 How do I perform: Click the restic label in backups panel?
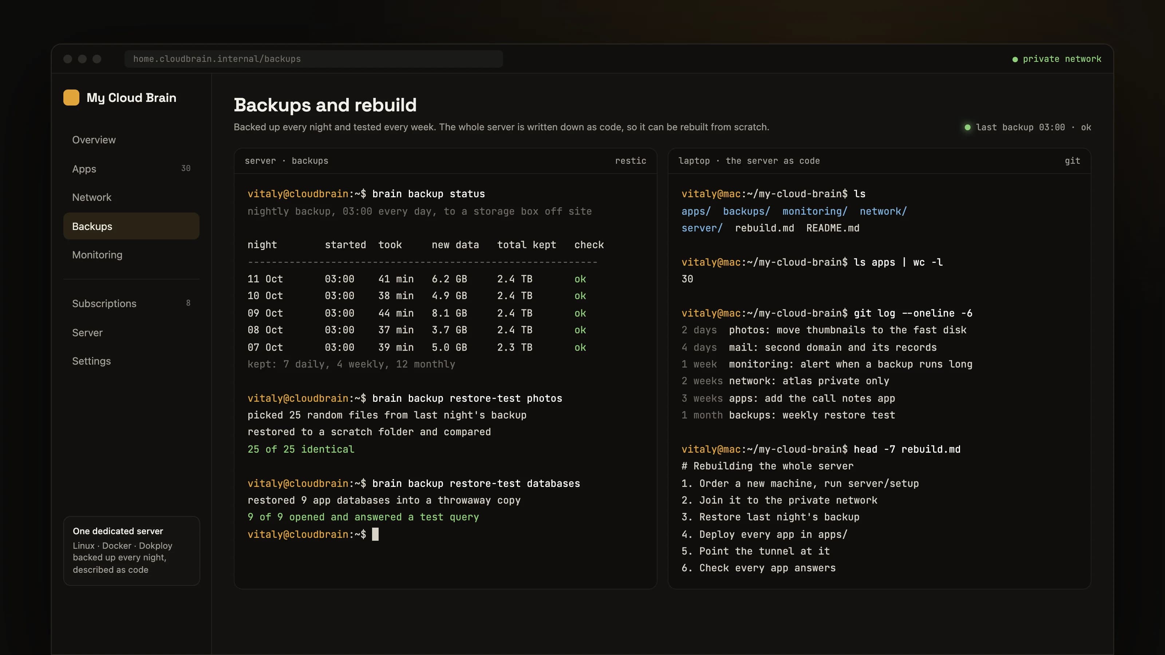point(631,161)
